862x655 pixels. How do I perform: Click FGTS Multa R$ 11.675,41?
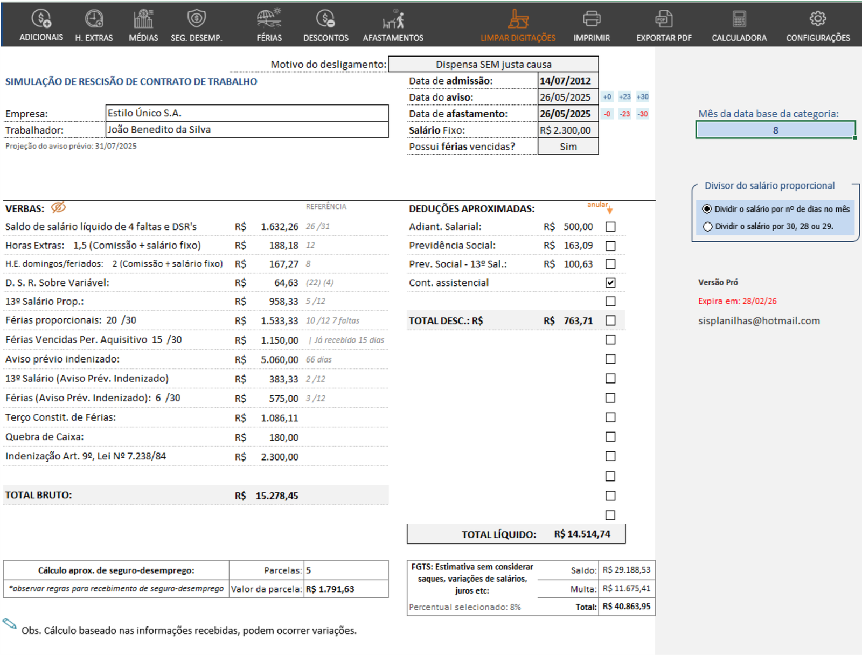click(627, 589)
